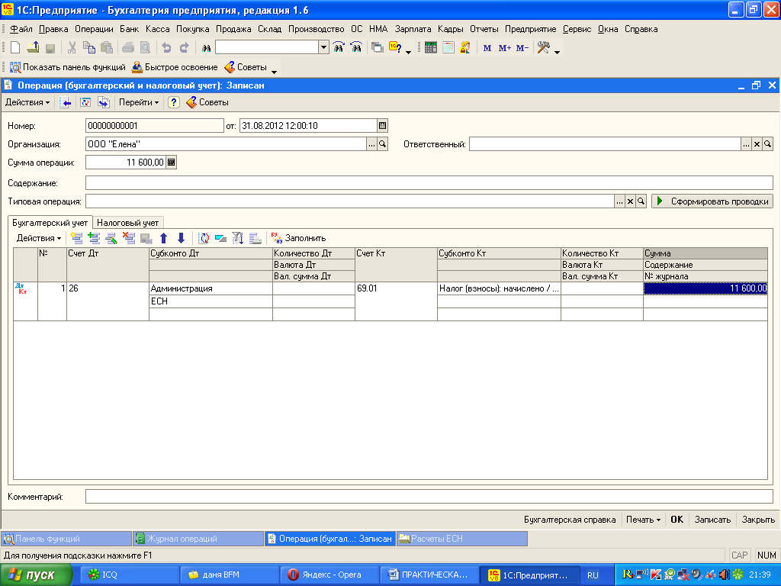
Task: Click Показать панель функций
Action: click(x=68, y=67)
